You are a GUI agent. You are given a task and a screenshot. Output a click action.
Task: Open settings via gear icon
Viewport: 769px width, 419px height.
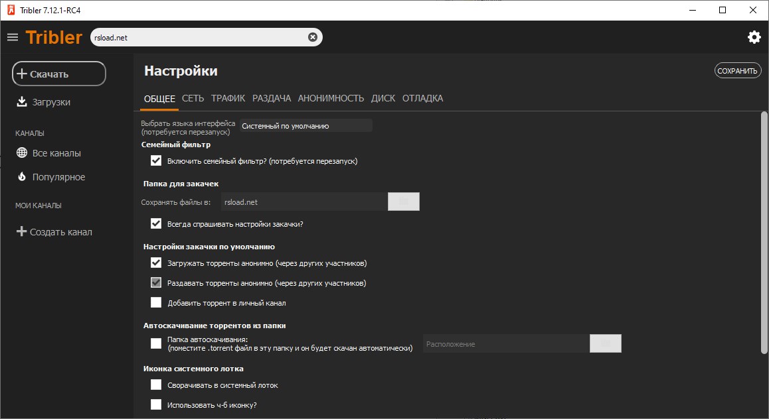click(x=754, y=37)
